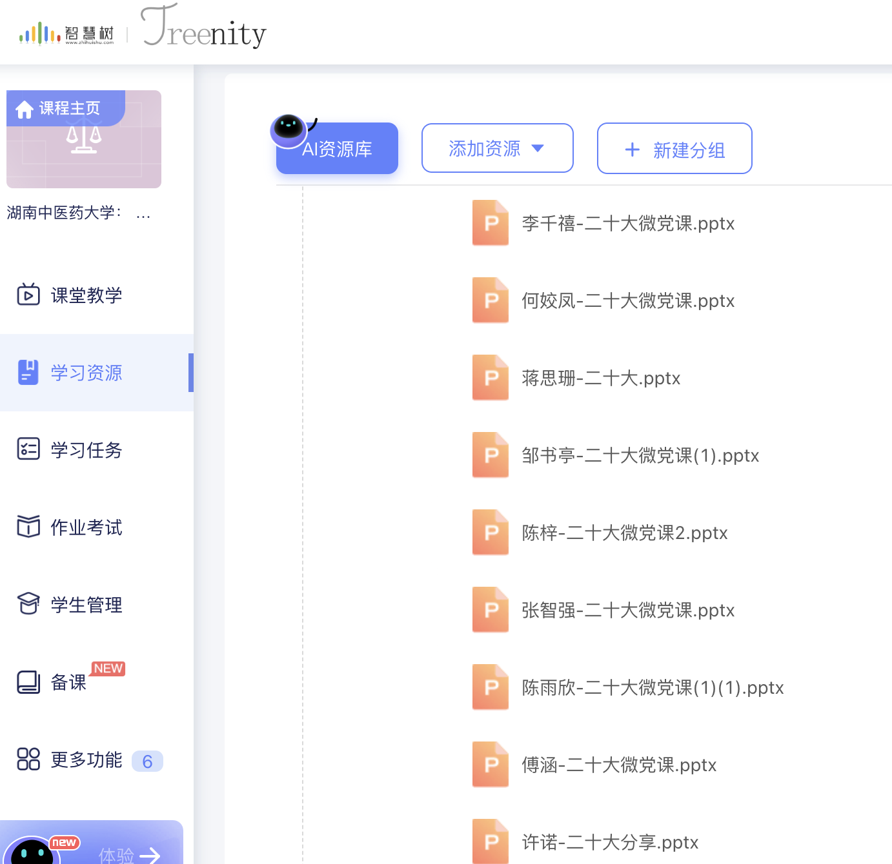Click the AI资源库 button
Viewport: 892px width, 864px height.
click(337, 150)
